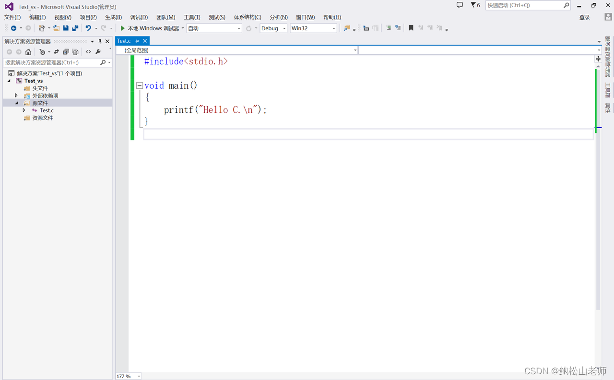Click the 登录 sign-in link

pos(584,17)
